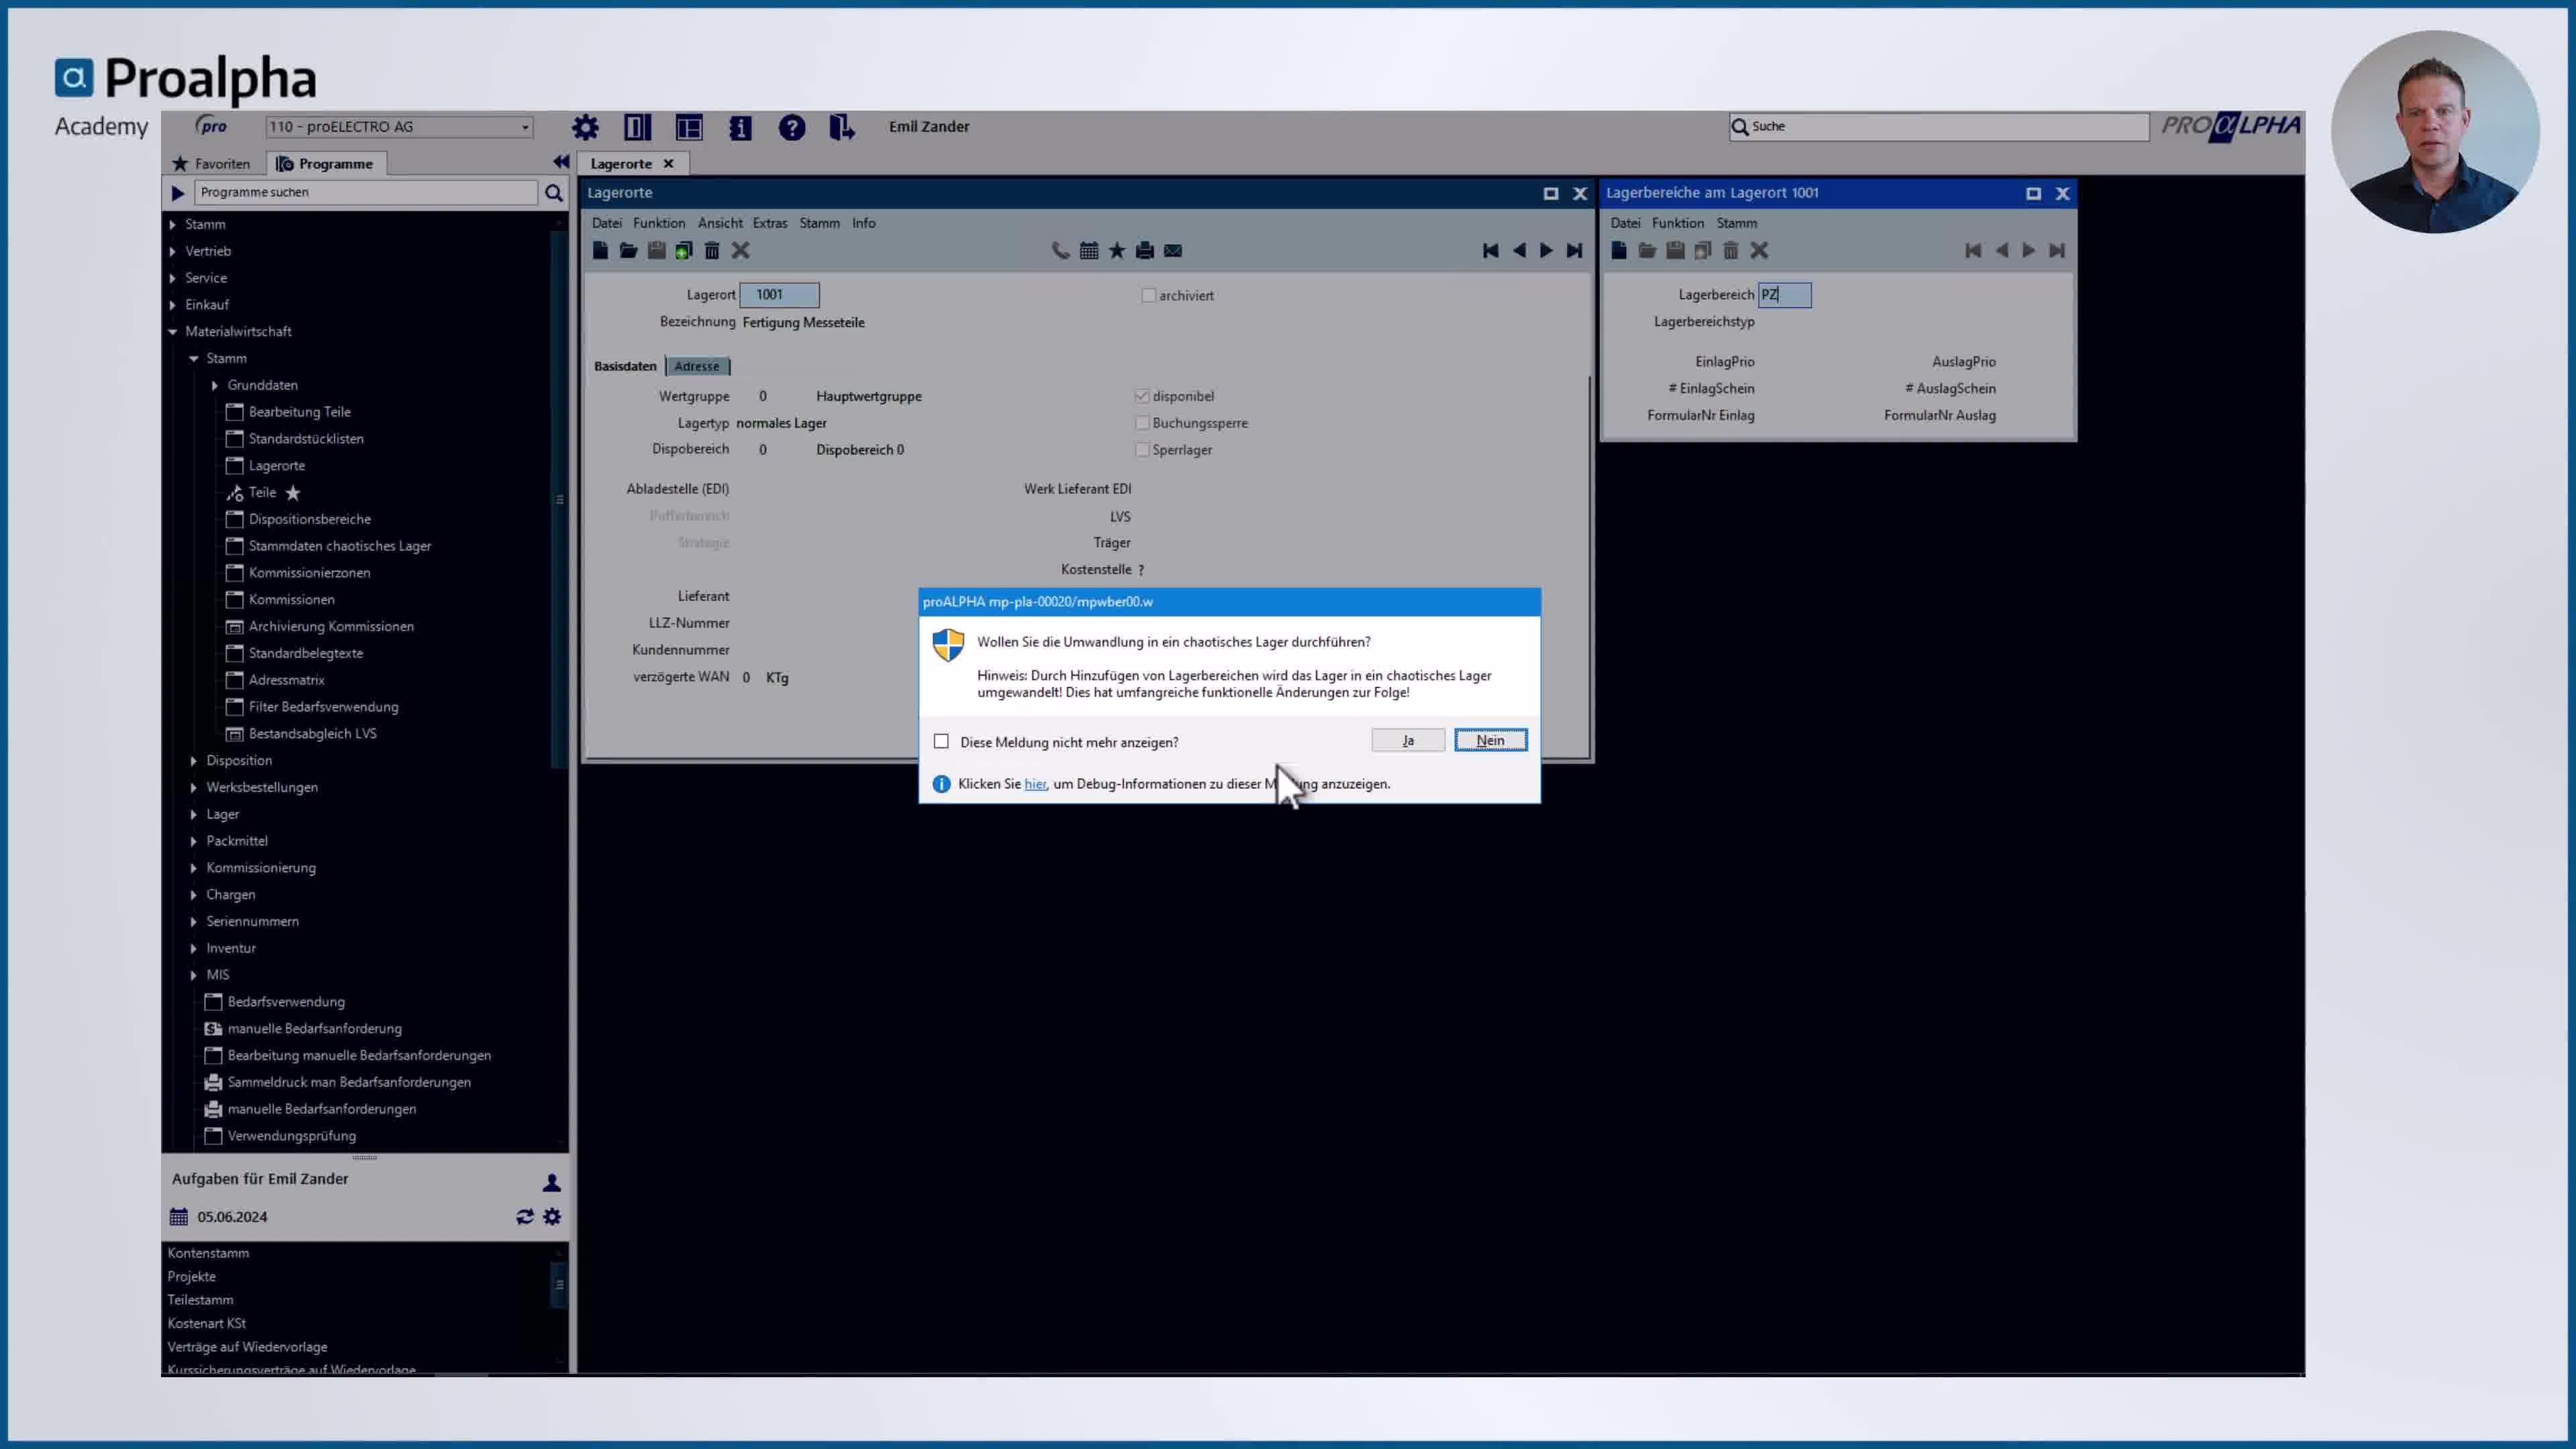Image resolution: width=2576 pixels, height=1449 pixels.
Task: Click the phone icon in Lagerorte toolbar
Action: pyautogui.click(x=1061, y=250)
